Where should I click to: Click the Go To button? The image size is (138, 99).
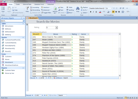[84, 10]
